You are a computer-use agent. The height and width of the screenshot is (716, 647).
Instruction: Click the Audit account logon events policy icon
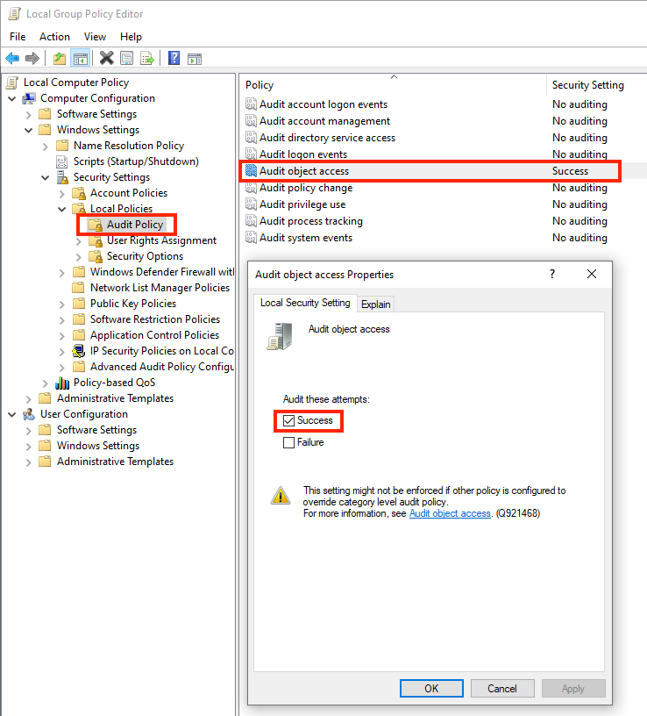pyautogui.click(x=251, y=104)
